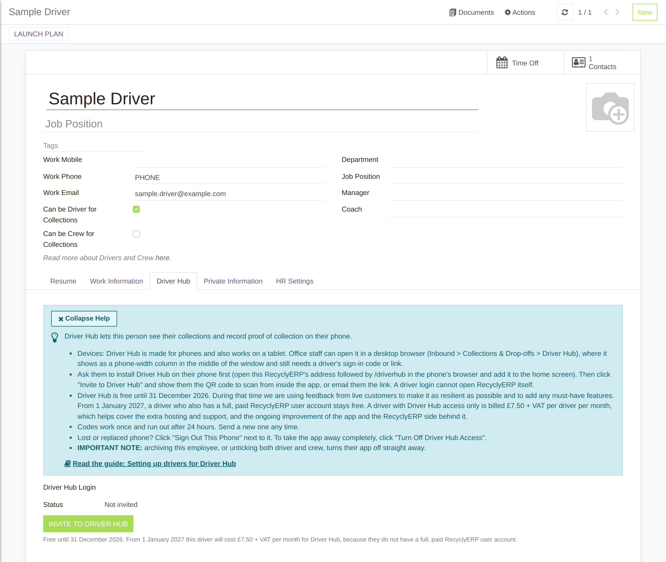Click Invite to Driver Hub button
The image size is (666, 562).
coord(88,524)
